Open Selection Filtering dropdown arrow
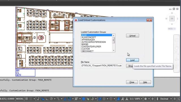This screenshot has height=102, width=181. (x=107, y=99)
